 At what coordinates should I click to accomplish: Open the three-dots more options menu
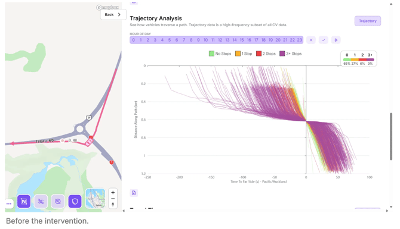click(9, 203)
